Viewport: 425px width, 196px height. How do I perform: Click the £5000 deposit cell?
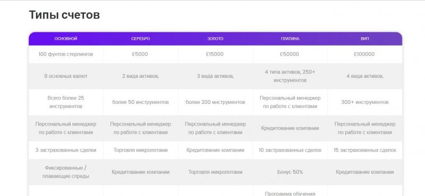click(x=140, y=54)
